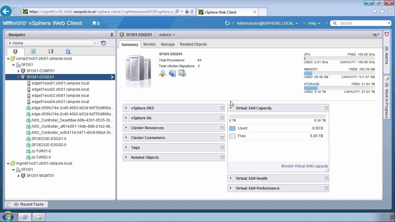
Task: Pin the Navigator panel
Action: [112, 35]
